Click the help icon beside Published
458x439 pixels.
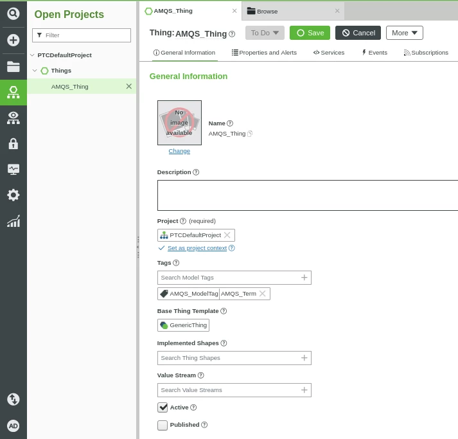click(x=204, y=425)
